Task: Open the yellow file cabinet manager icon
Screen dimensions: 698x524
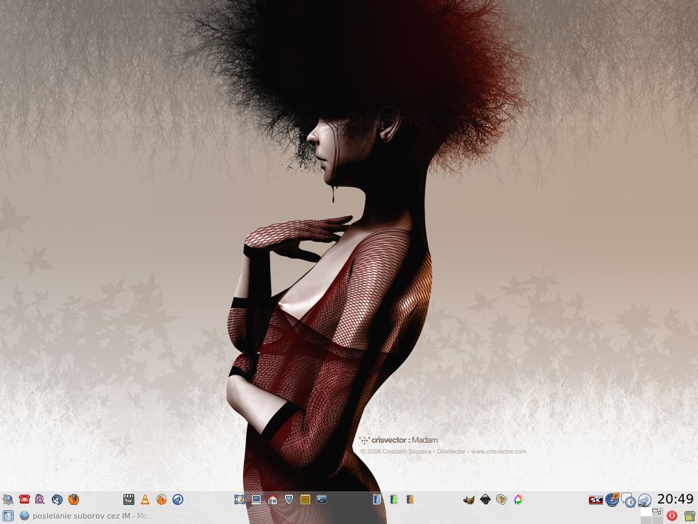Action: click(x=305, y=499)
